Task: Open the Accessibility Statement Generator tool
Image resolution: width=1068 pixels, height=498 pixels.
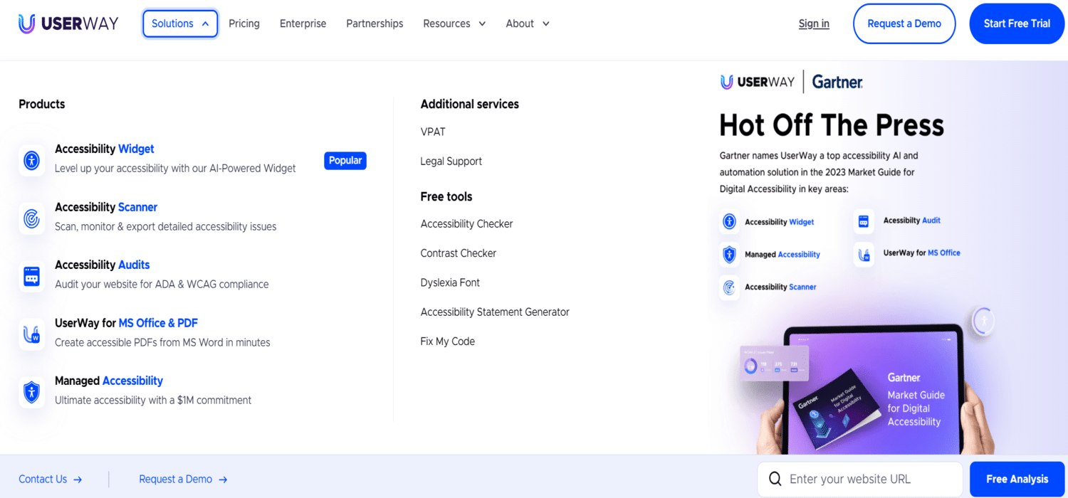Action: point(495,312)
